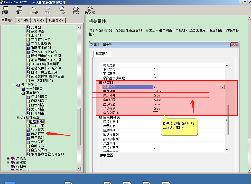Switch to the 索引 tab

tap(23, 20)
